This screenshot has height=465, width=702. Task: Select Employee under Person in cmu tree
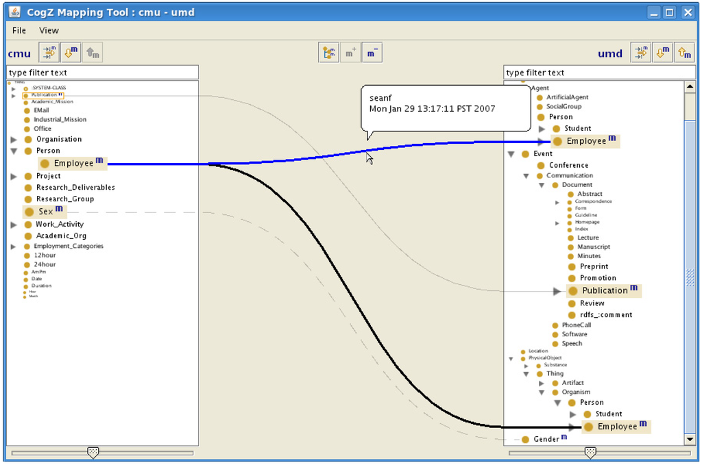pos(73,164)
